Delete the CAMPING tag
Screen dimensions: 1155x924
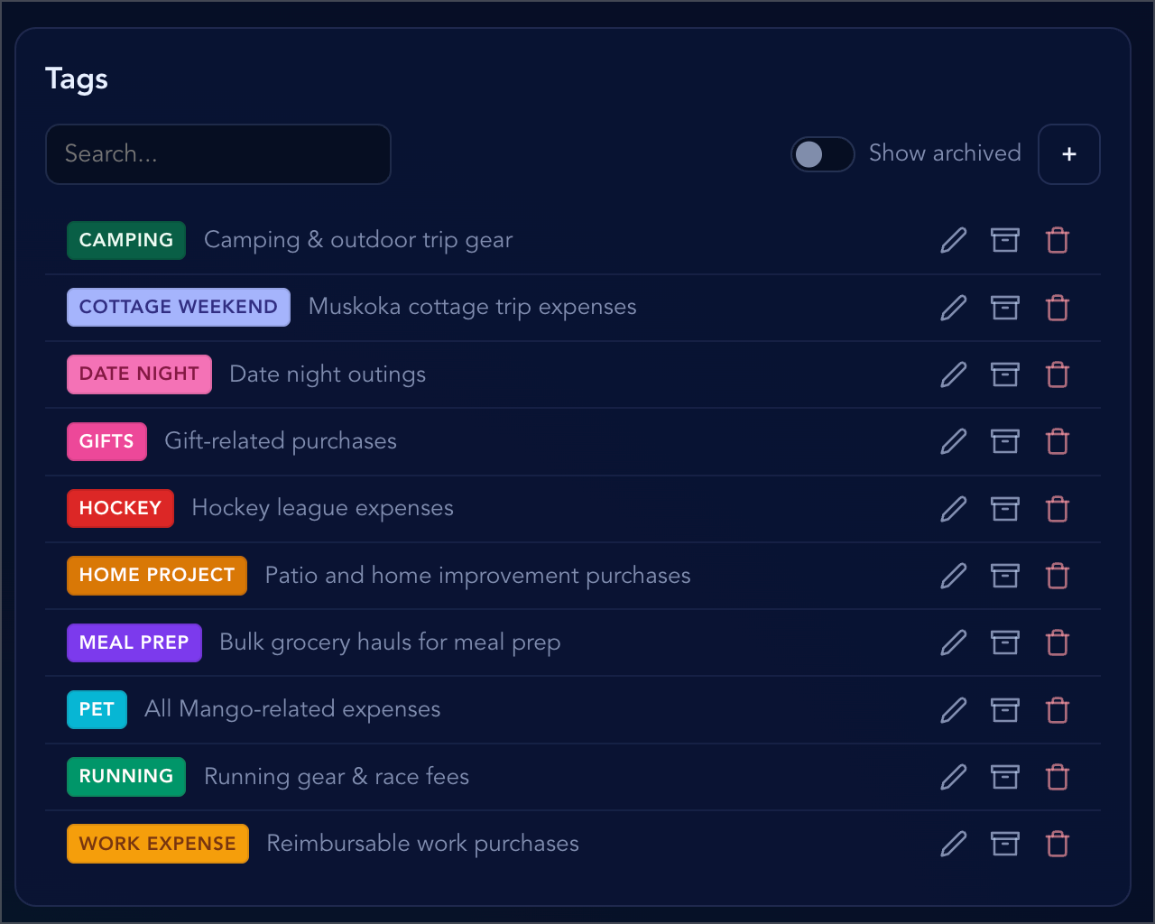(1057, 240)
